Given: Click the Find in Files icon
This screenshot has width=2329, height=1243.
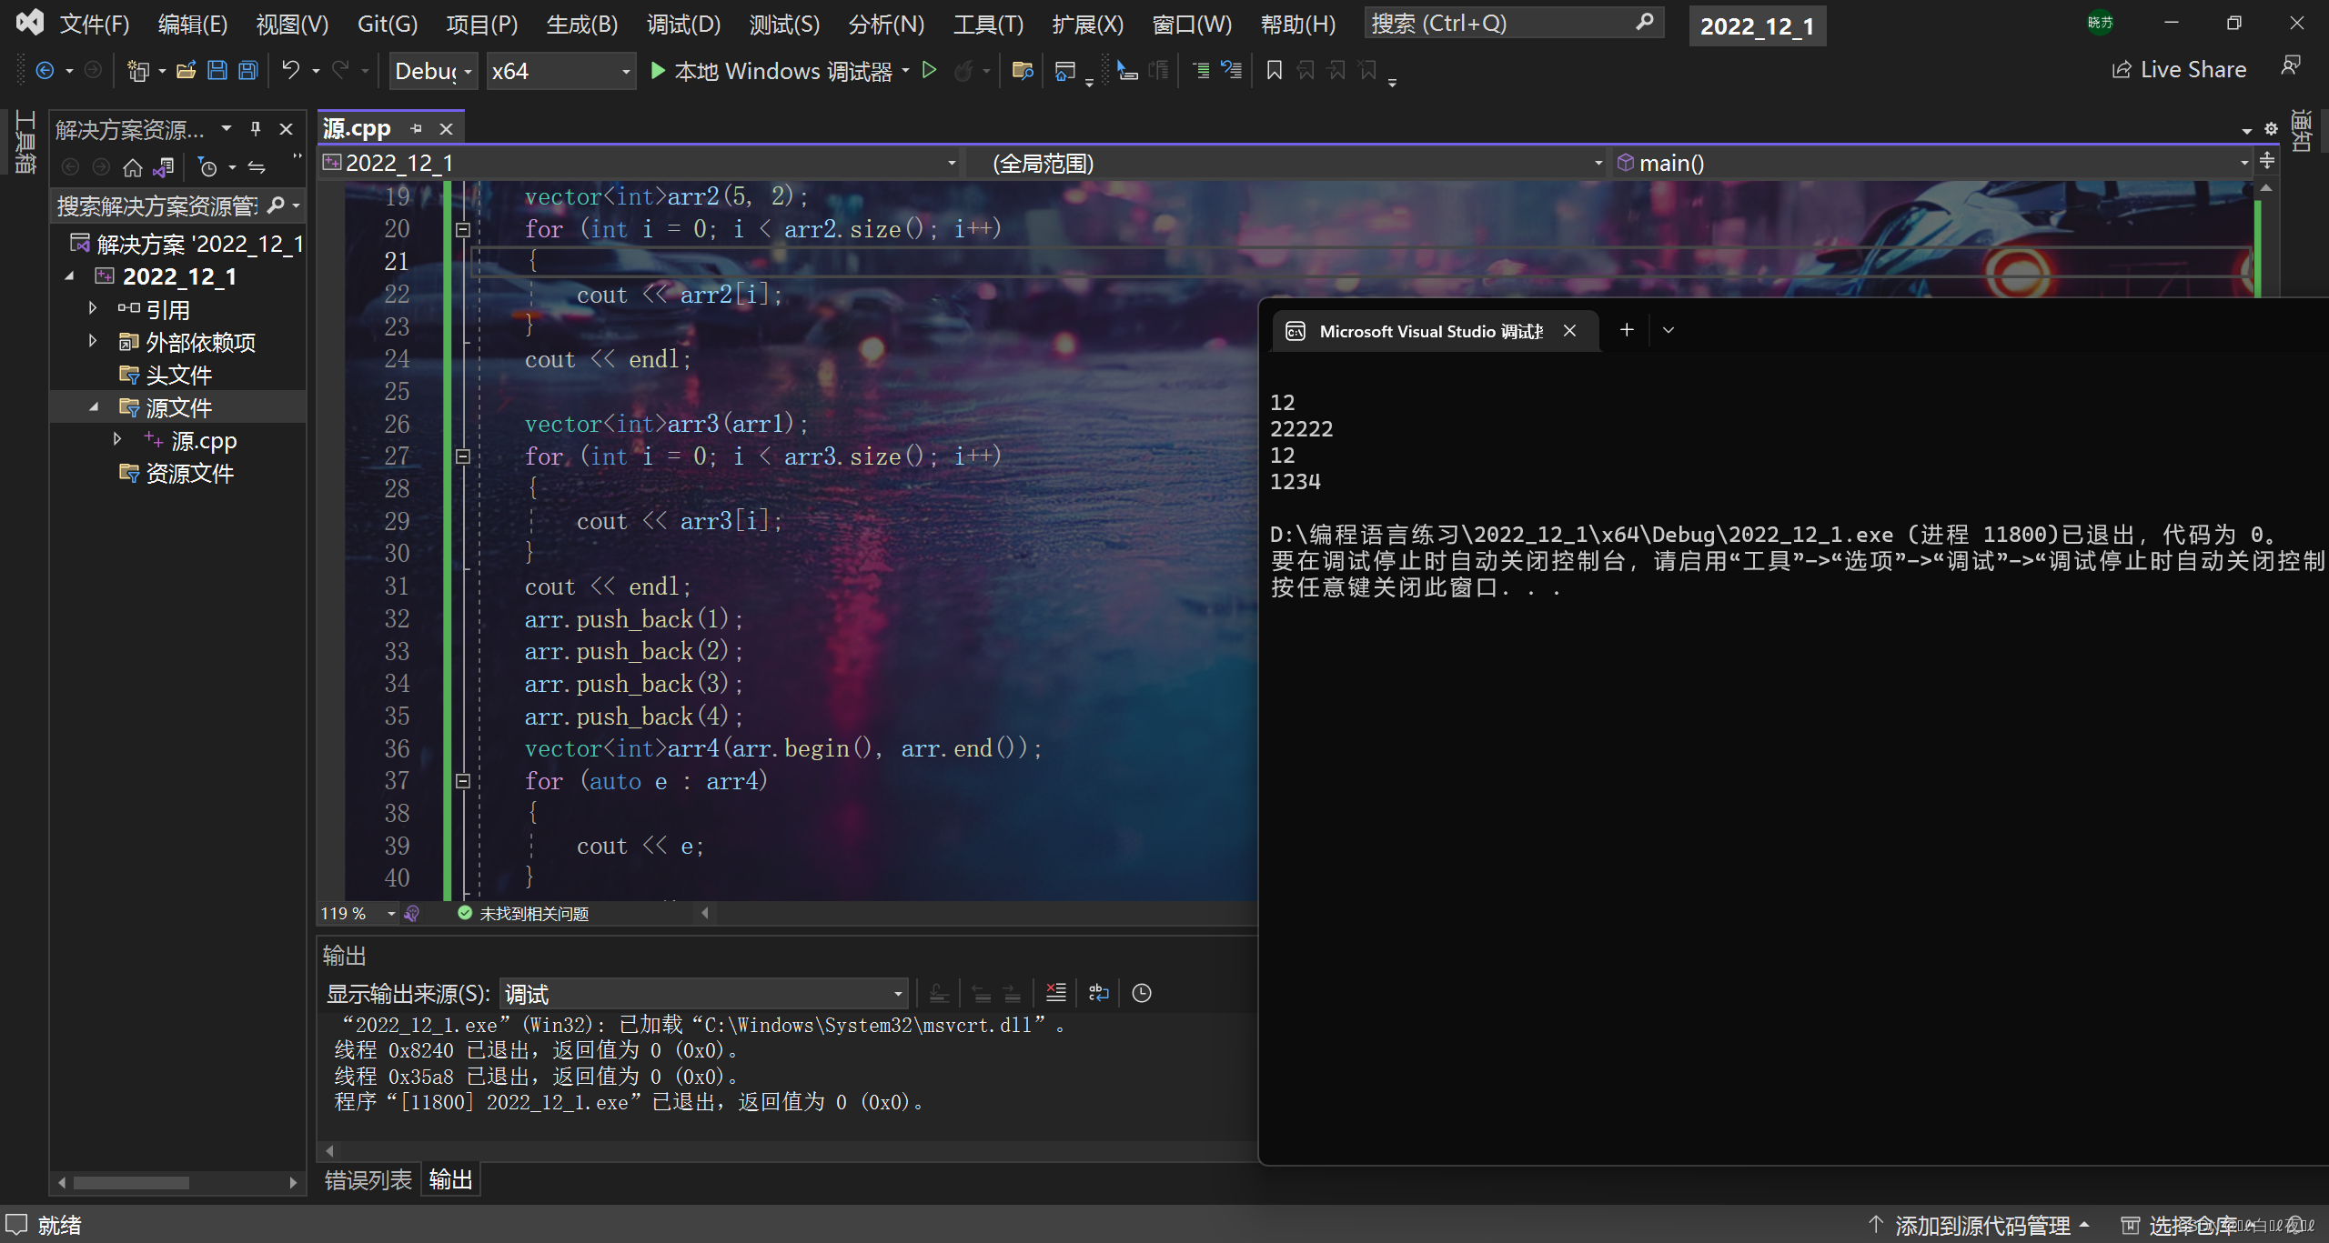Looking at the screenshot, I should click(x=1022, y=71).
